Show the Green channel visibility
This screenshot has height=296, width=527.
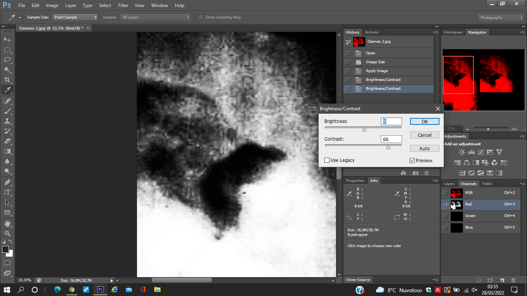tap(446, 216)
